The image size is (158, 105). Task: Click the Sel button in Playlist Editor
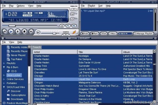click(x=104, y=34)
